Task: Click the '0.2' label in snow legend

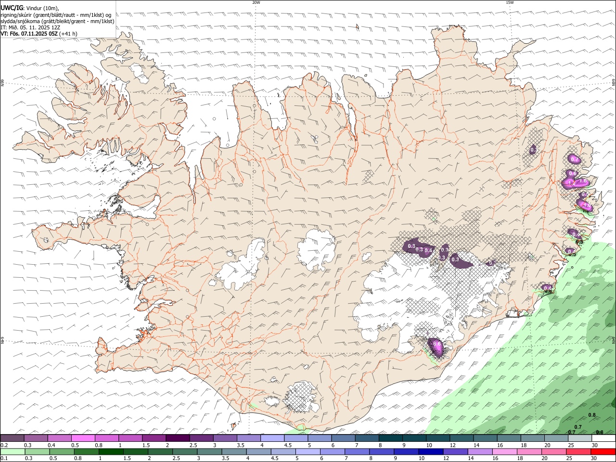Action: pyautogui.click(x=4, y=445)
